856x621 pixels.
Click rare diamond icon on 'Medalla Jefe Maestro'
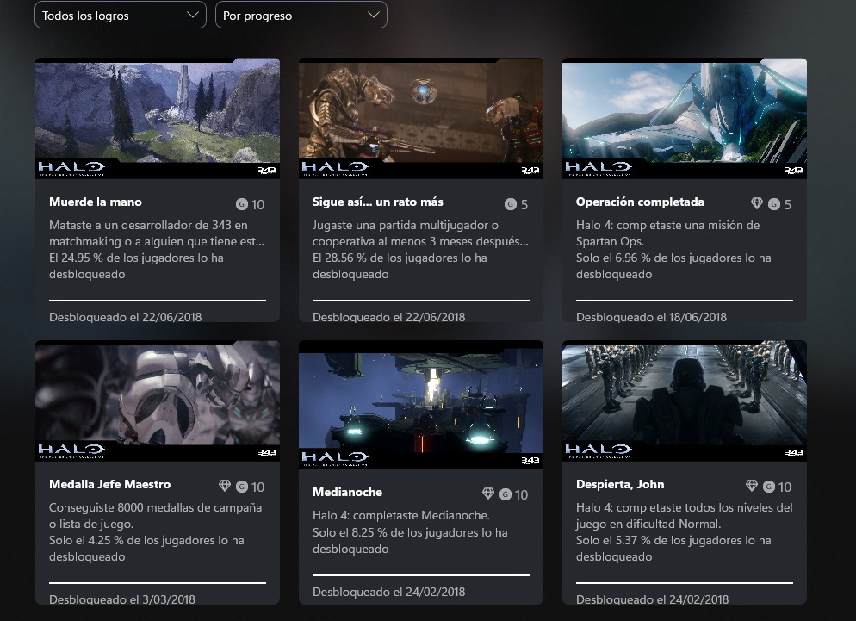coord(225,486)
